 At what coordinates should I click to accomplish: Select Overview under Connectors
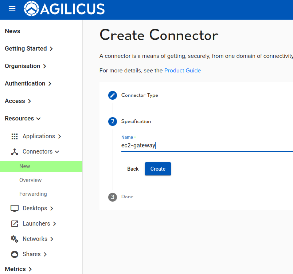click(31, 180)
